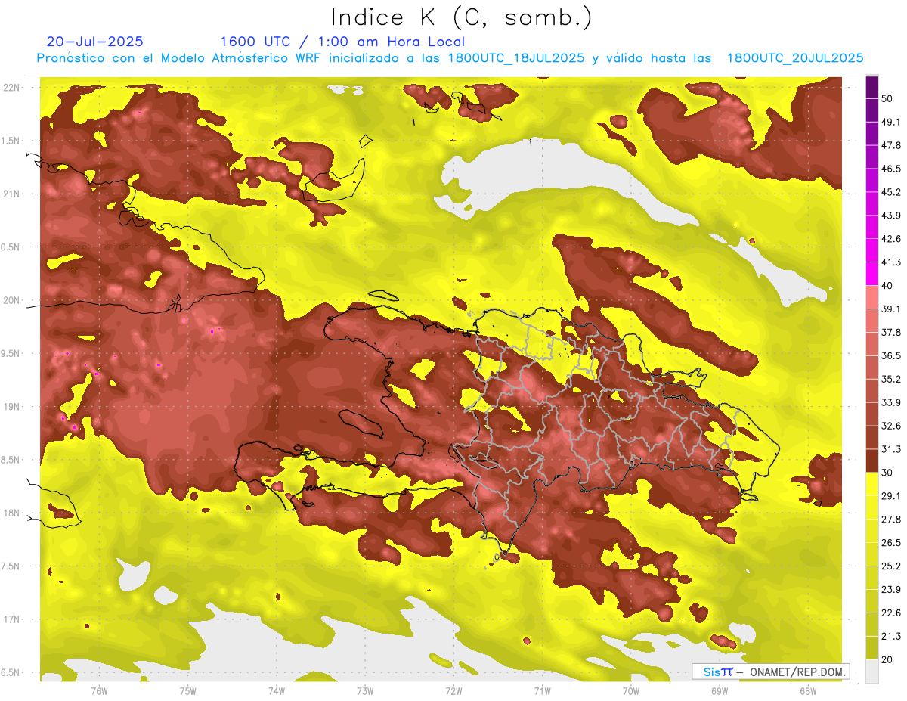Click the legend value 40
This screenshot has height=701, width=907.
point(887,285)
